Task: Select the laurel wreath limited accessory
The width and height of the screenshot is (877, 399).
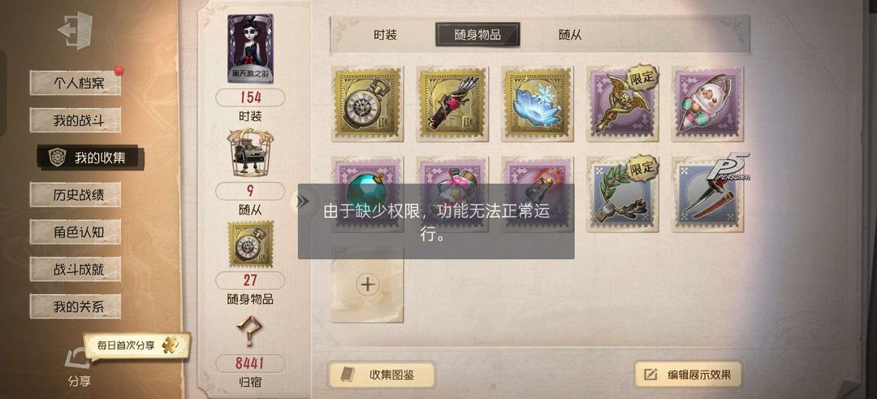Action: coord(622,194)
